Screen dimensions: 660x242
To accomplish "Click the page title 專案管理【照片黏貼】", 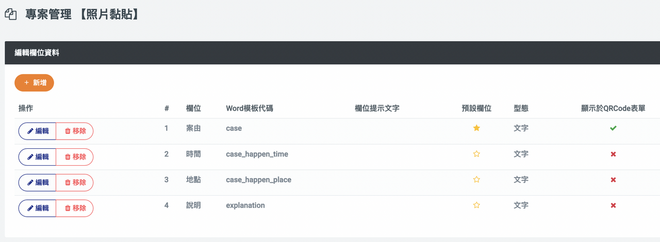I will pos(82,14).
